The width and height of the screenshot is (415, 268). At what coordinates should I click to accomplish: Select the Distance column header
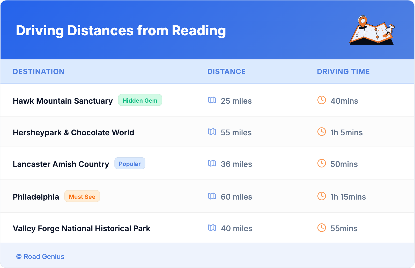coord(226,72)
